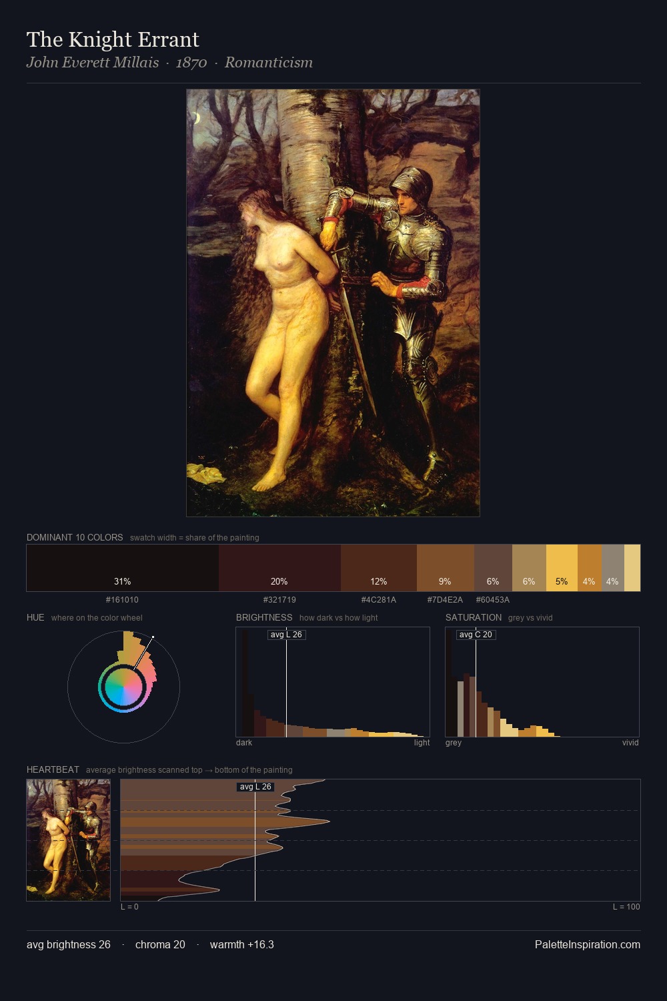Image resolution: width=667 pixels, height=1001 pixels.
Task: Click the heartbeat brightness profile chart
Action: [380, 840]
